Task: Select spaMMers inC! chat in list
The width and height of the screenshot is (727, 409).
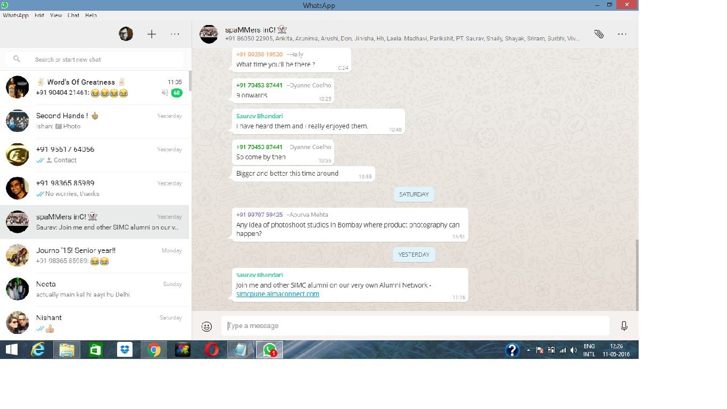Action: pyautogui.click(x=95, y=222)
